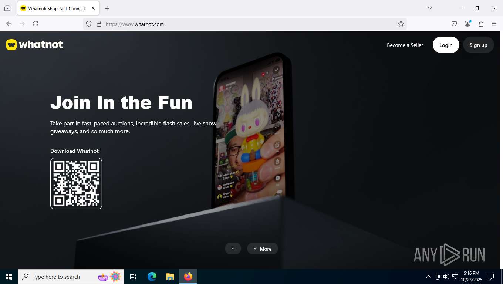Open tracking protection shield icon
Screen dimensions: 503x284
[x=89, y=24]
